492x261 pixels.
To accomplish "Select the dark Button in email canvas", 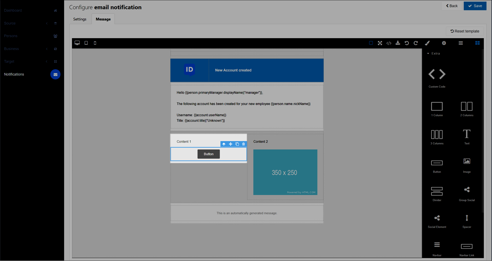I will click(x=209, y=154).
